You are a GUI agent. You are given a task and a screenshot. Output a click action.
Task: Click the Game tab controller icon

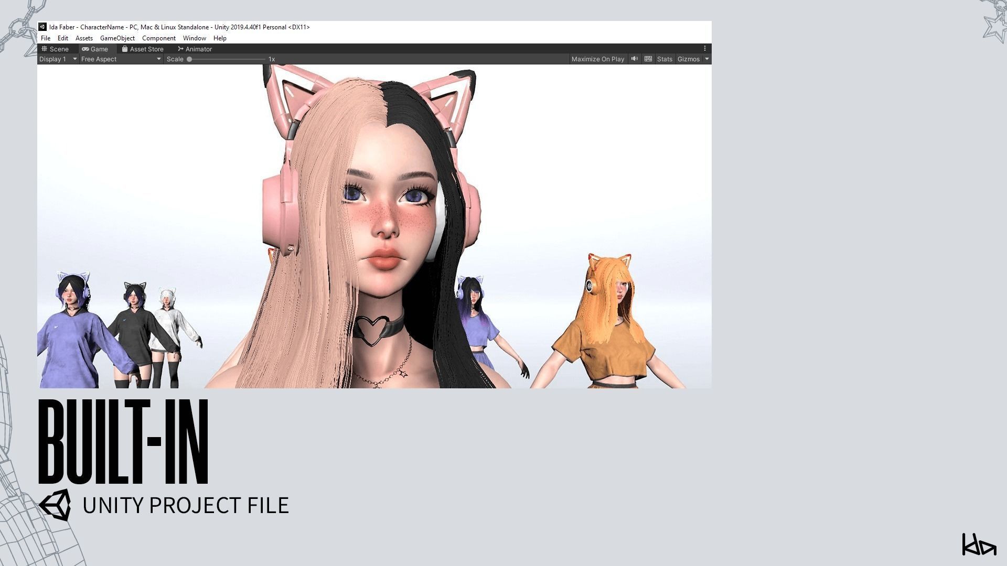pos(85,49)
